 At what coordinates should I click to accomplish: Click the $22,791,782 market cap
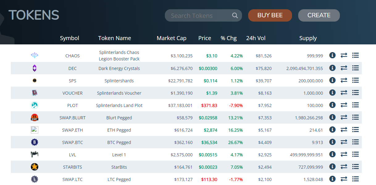pos(181,81)
